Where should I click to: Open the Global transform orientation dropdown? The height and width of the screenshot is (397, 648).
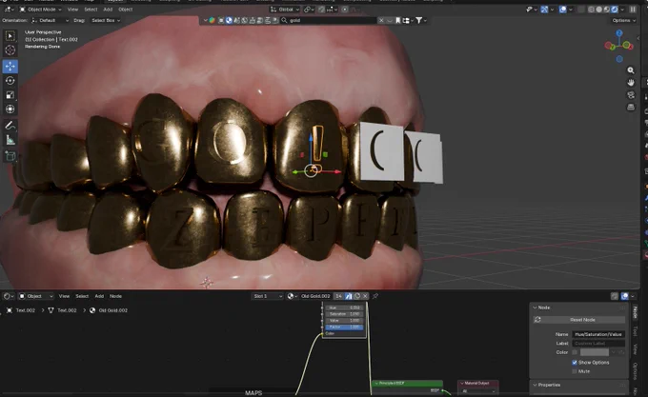click(285, 10)
